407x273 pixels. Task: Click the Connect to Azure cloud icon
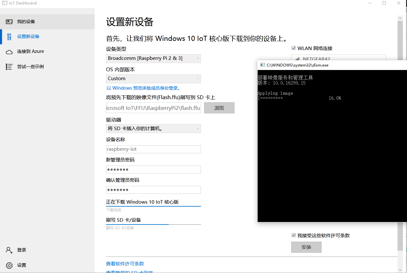9,52
